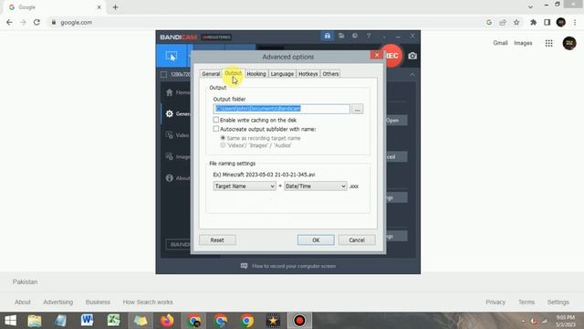The width and height of the screenshot is (584, 329).
Task: Open Firefox from the taskbar
Action: (167, 321)
